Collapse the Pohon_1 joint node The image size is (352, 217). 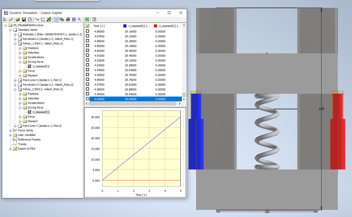(x=15, y=43)
